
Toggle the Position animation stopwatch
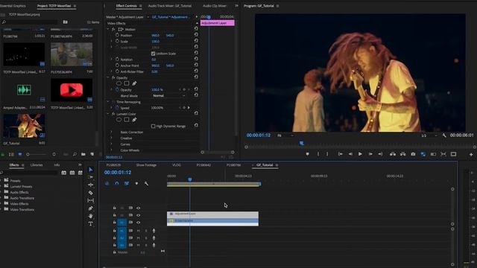click(x=117, y=35)
